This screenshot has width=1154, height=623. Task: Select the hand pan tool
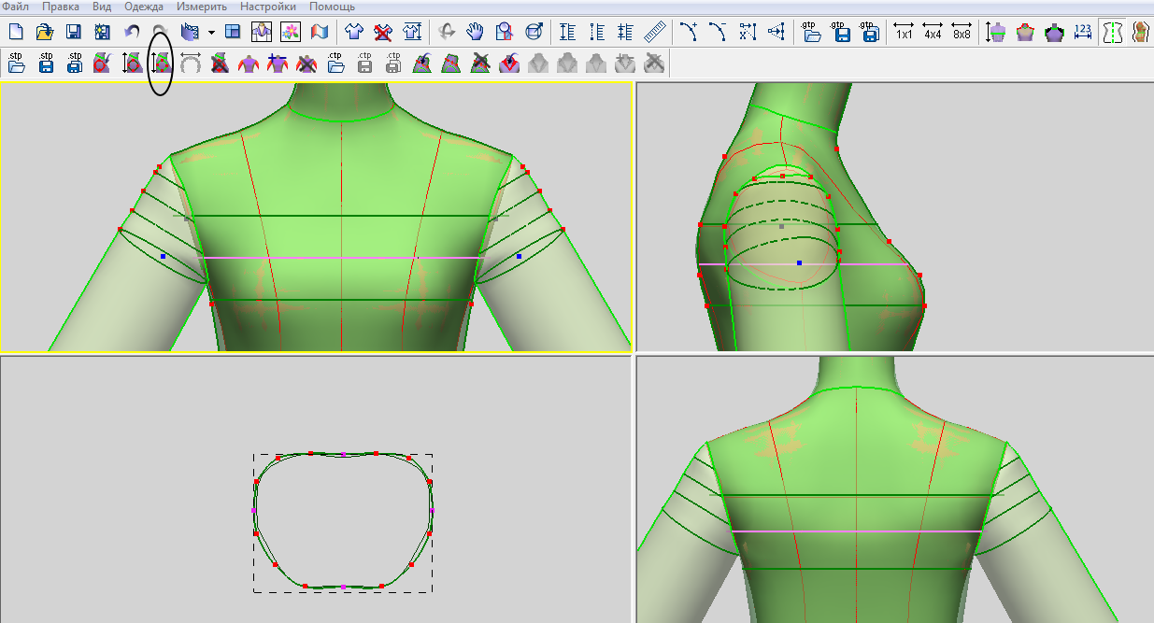(476, 32)
